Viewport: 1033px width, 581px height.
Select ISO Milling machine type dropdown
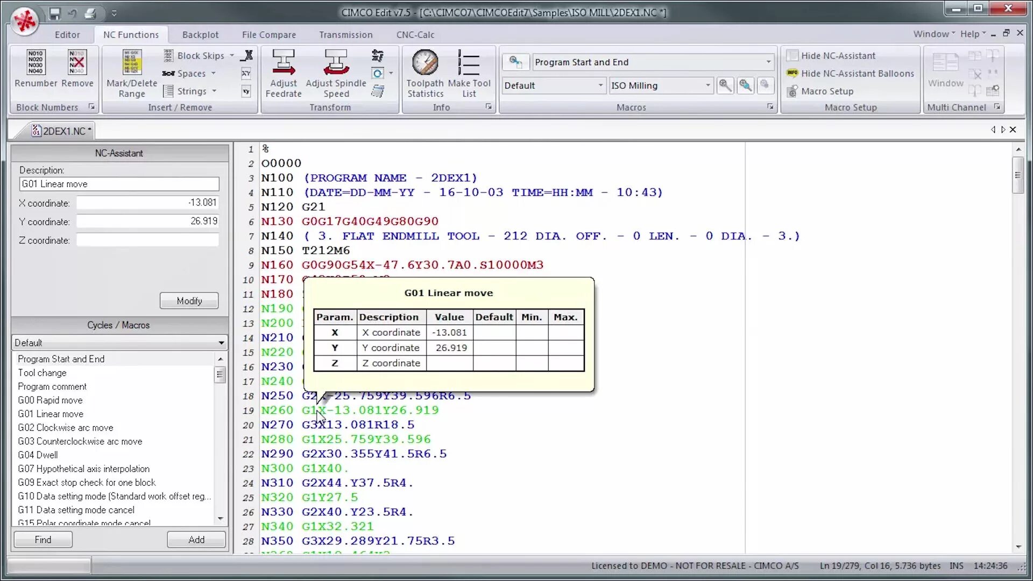coord(659,85)
